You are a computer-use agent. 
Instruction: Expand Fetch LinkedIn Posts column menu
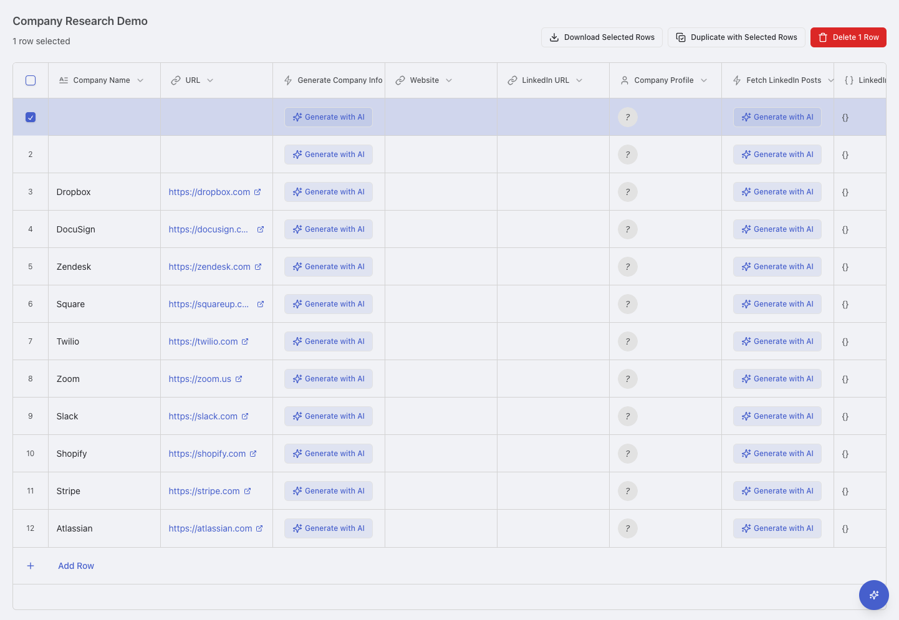830,80
